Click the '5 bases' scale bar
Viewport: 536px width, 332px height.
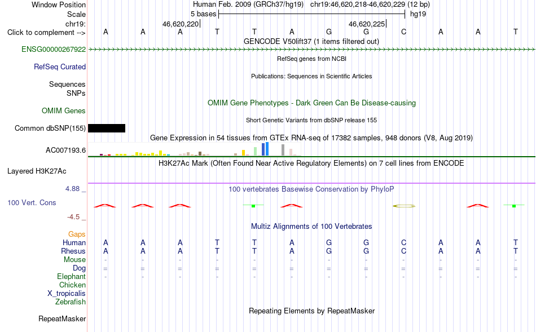(311, 14)
